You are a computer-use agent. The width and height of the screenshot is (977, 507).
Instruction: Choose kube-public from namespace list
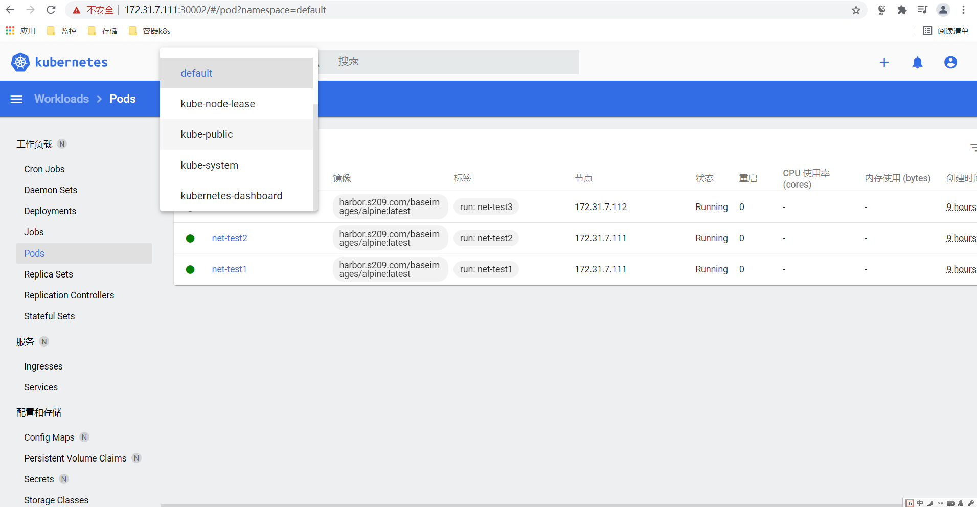(x=236, y=134)
